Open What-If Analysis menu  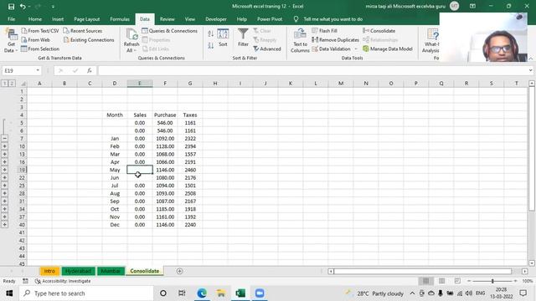tap(430, 41)
